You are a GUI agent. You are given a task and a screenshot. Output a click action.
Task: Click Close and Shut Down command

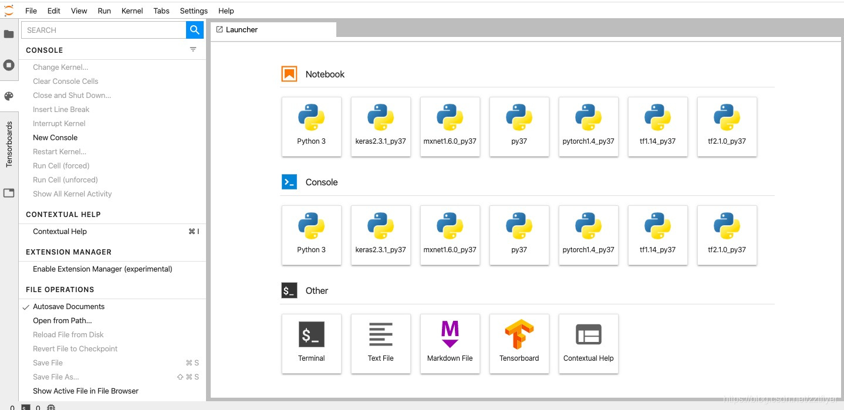click(113, 96)
